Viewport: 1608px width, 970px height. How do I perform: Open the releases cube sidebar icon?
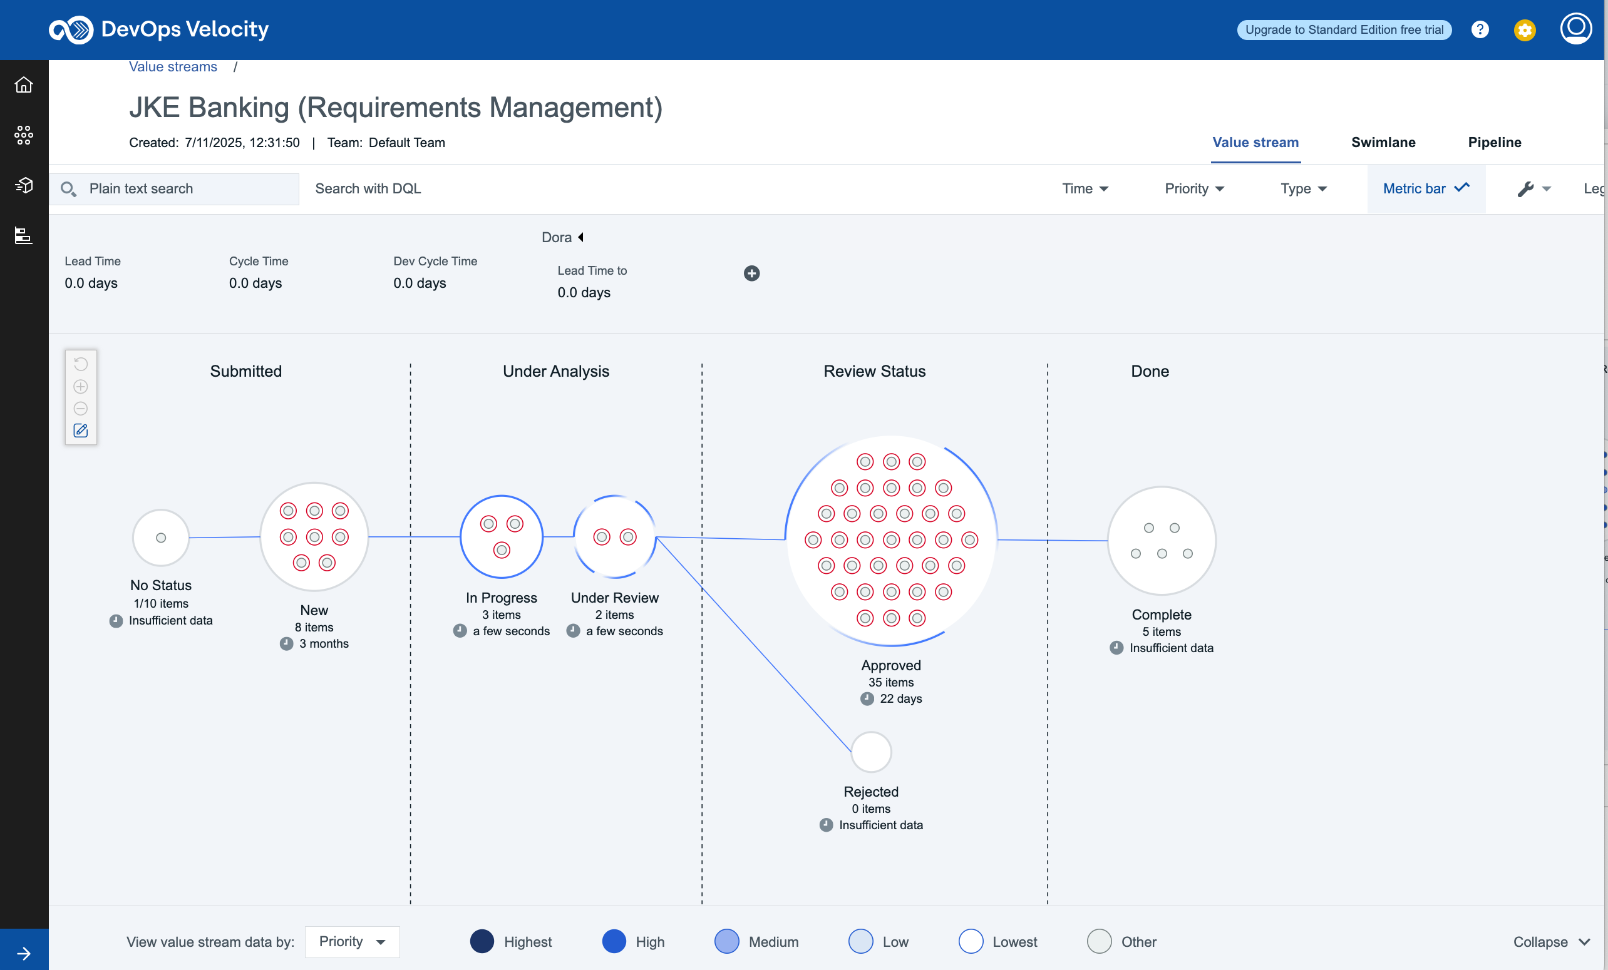click(x=24, y=185)
